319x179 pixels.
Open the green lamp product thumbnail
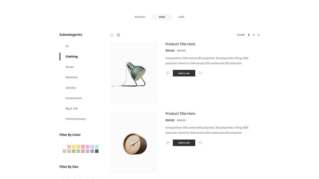[134, 72]
